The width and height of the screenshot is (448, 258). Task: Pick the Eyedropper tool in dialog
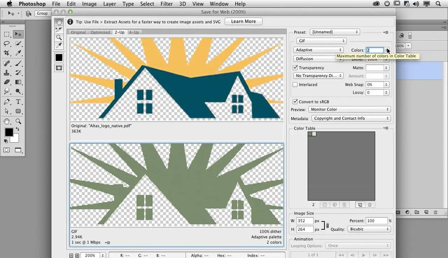[x=59, y=46]
